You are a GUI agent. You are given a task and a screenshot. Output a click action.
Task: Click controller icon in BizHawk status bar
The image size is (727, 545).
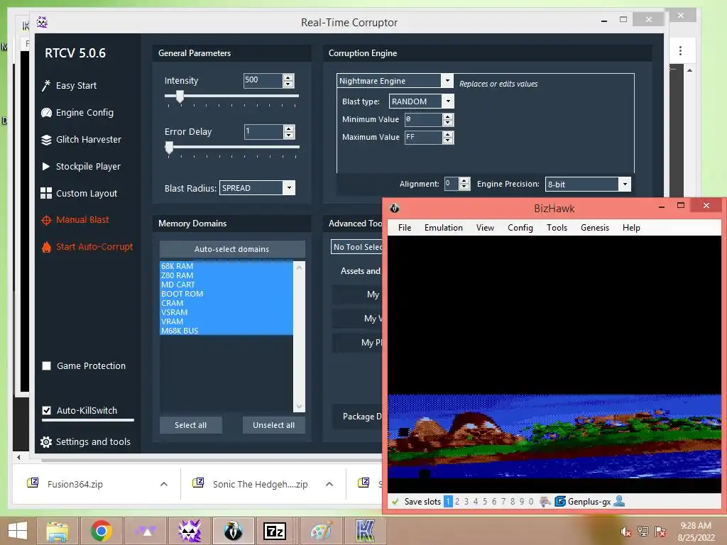(545, 502)
